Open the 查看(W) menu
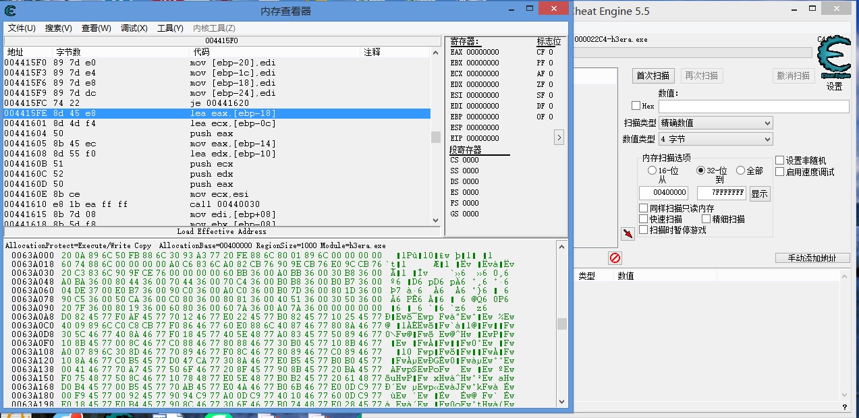Screen dimensions: 859x418 click(96, 28)
